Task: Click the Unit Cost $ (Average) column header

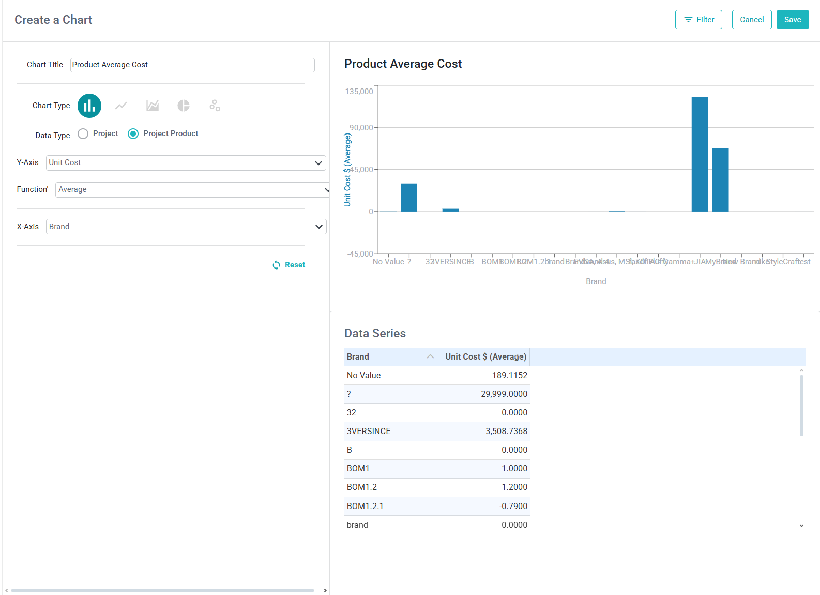Action: click(486, 356)
